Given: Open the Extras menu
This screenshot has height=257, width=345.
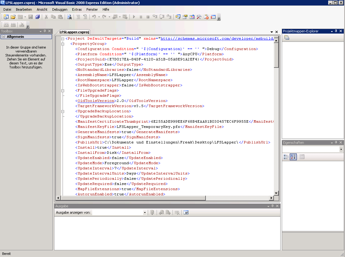Looking at the screenshot, I should coord(77,9).
